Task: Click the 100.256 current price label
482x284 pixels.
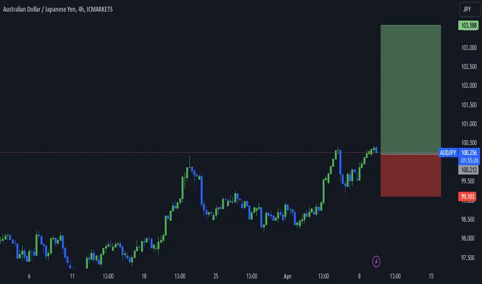Action: tap(469, 153)
